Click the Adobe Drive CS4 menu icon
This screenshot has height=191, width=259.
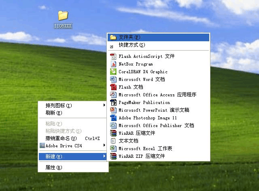tap(42, 146)
